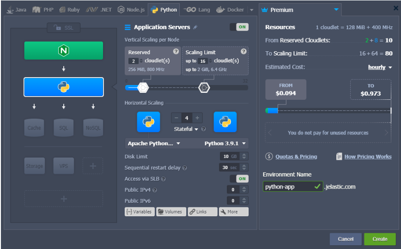The image size is (401, 249).
Task: Add a VPS node
Action: coord(63,166)
